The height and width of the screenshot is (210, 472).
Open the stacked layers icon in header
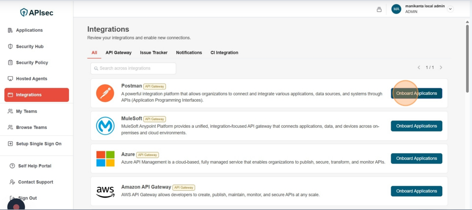(x=379, y=9)
